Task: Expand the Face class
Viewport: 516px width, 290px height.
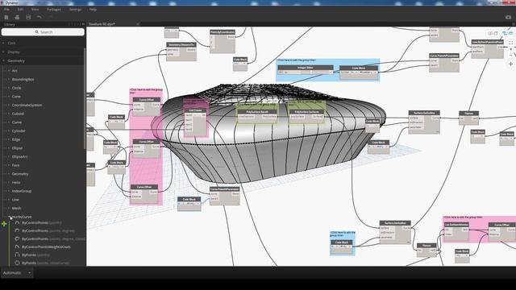Action: (9, 165)
